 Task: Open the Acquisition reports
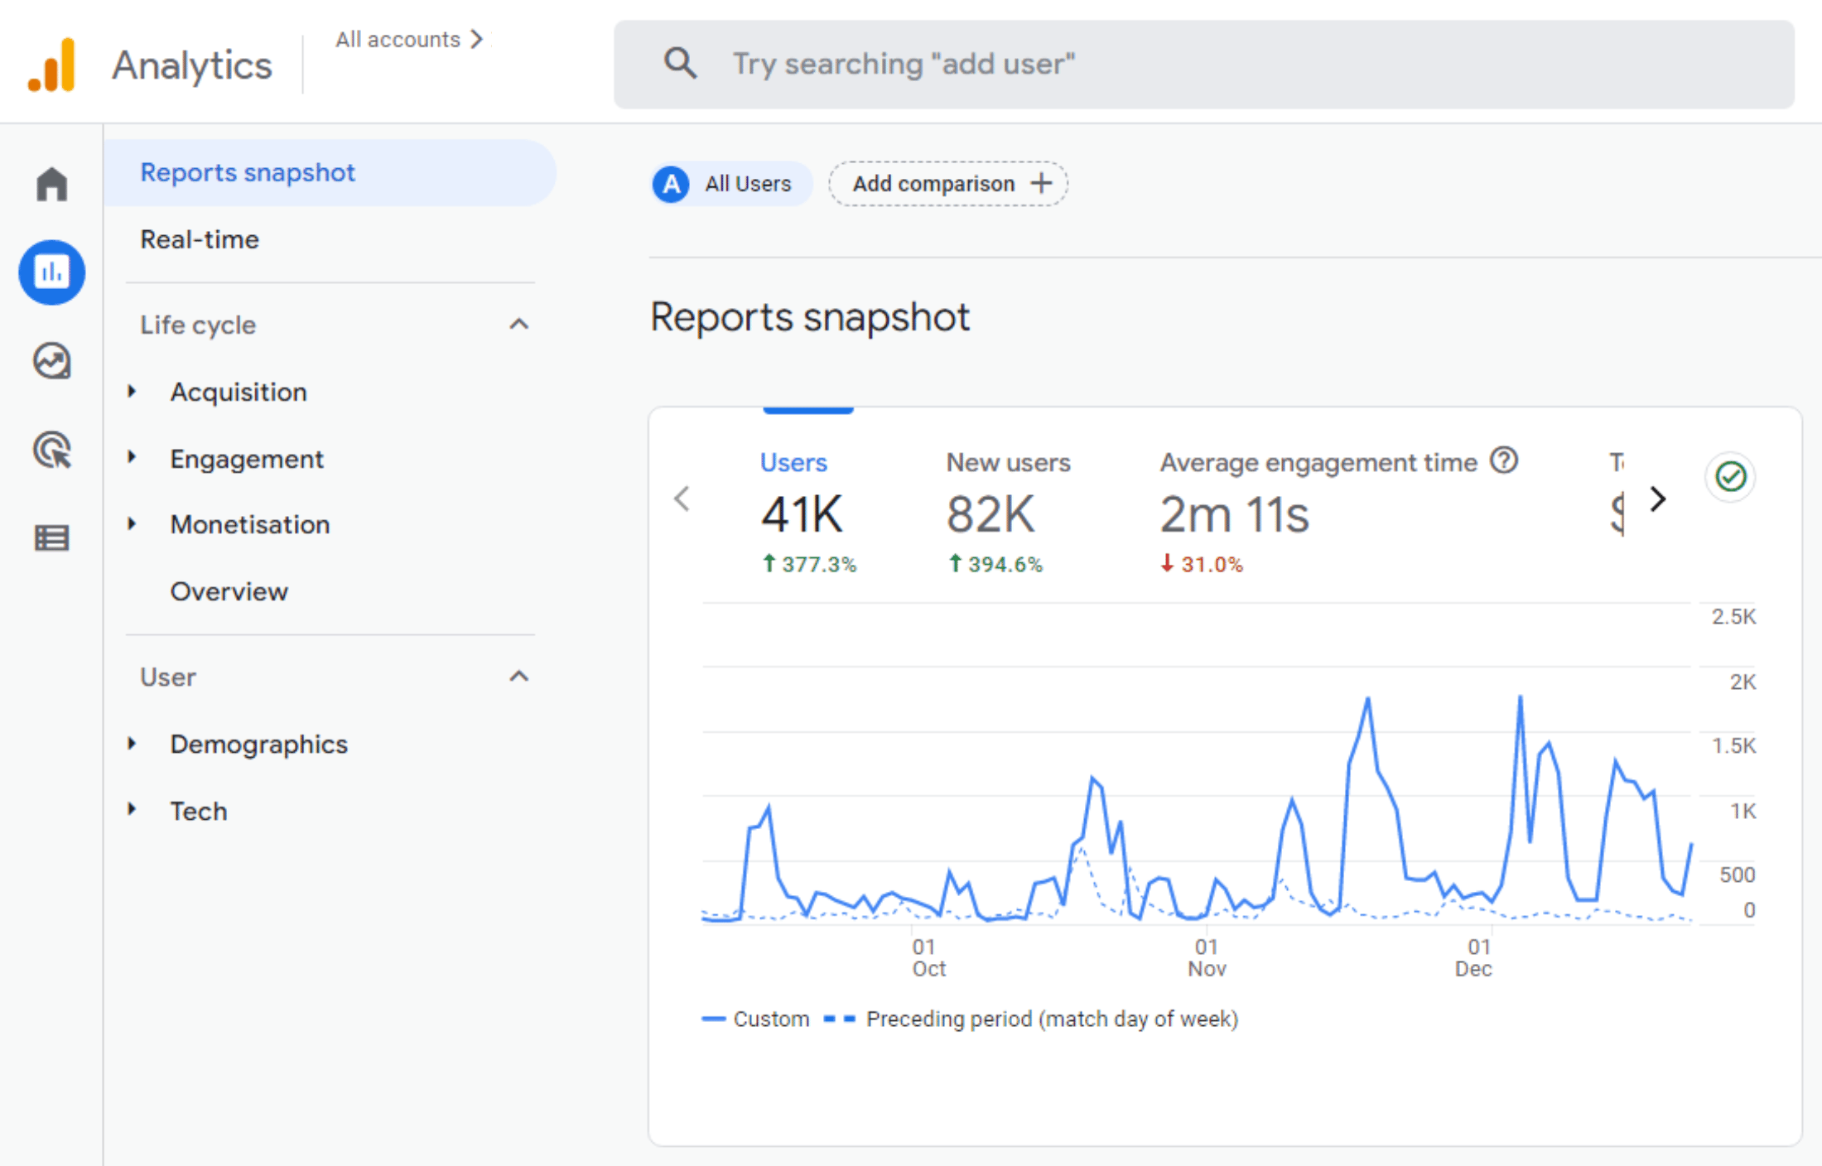pyautogui.click(x=239, y=392)
